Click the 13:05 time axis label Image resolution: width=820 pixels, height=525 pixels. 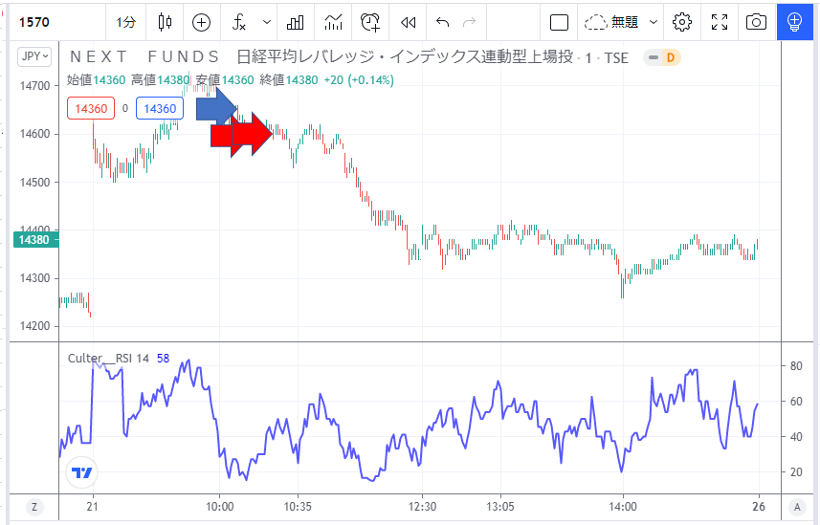[x=500, y=507]
